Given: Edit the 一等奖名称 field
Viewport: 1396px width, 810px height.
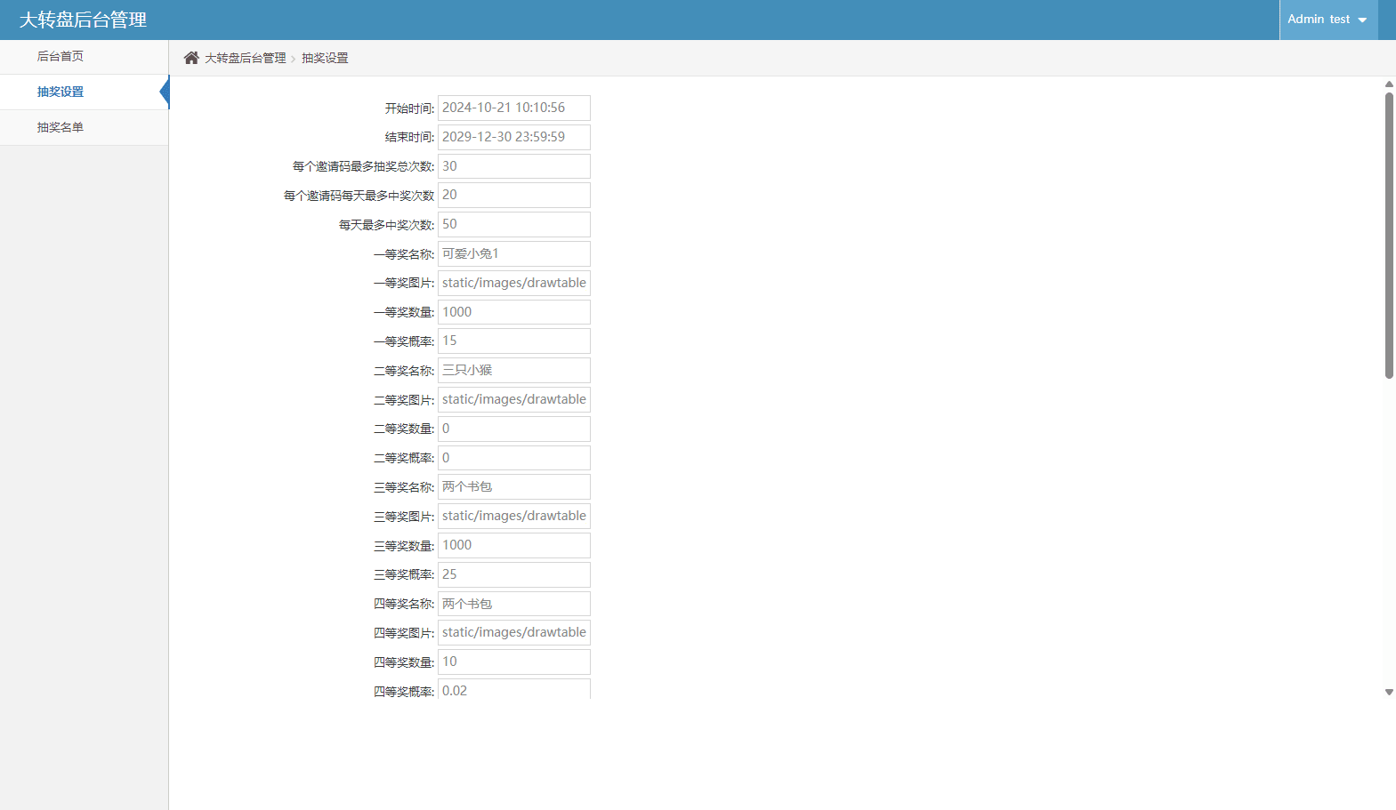Looking at the screenshot, I should coord(514,253).
